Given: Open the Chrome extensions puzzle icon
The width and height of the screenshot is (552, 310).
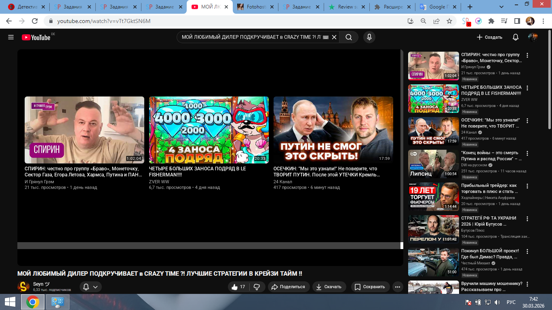Looking at the screenshot, I should tap(491, 21).
